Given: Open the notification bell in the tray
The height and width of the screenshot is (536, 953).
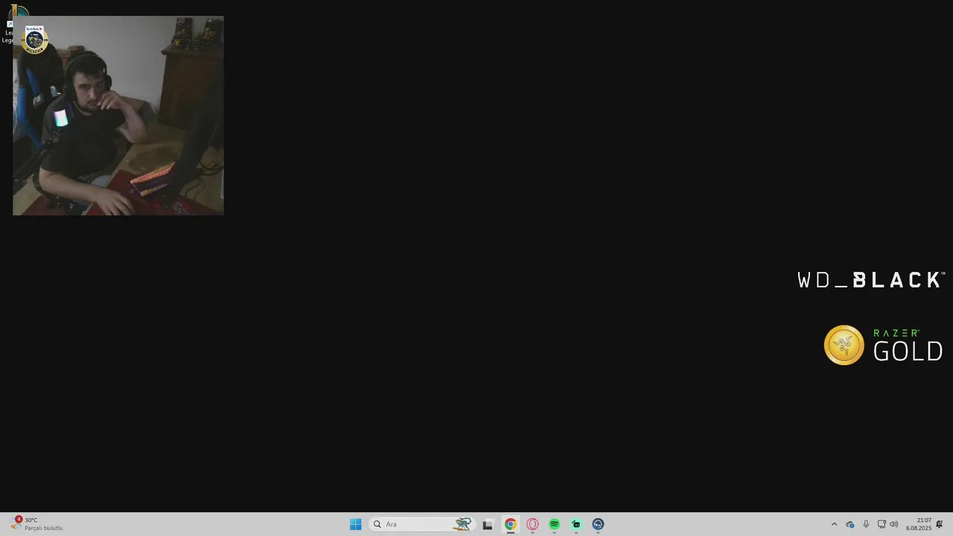Looking at the screenshot, I should pyautogui.click(x=940, y=524).
